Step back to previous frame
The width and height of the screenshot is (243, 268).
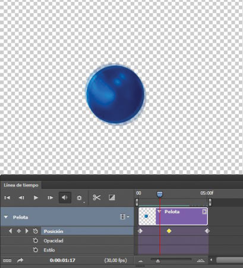(21, 198)
